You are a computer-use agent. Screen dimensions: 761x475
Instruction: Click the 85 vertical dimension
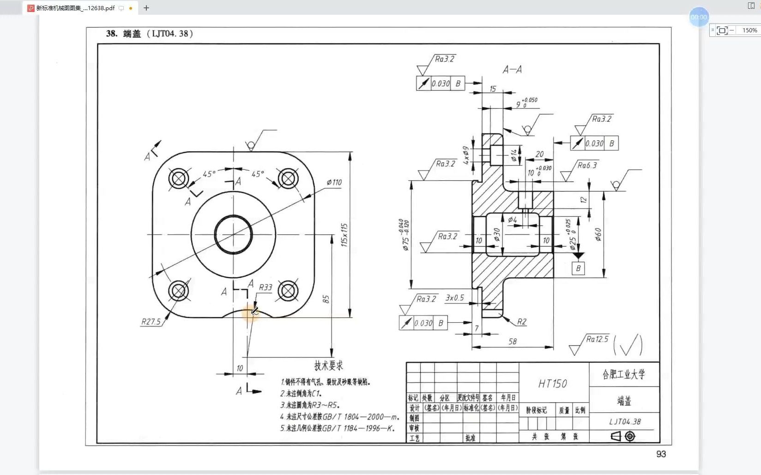[x=326, y=299]
